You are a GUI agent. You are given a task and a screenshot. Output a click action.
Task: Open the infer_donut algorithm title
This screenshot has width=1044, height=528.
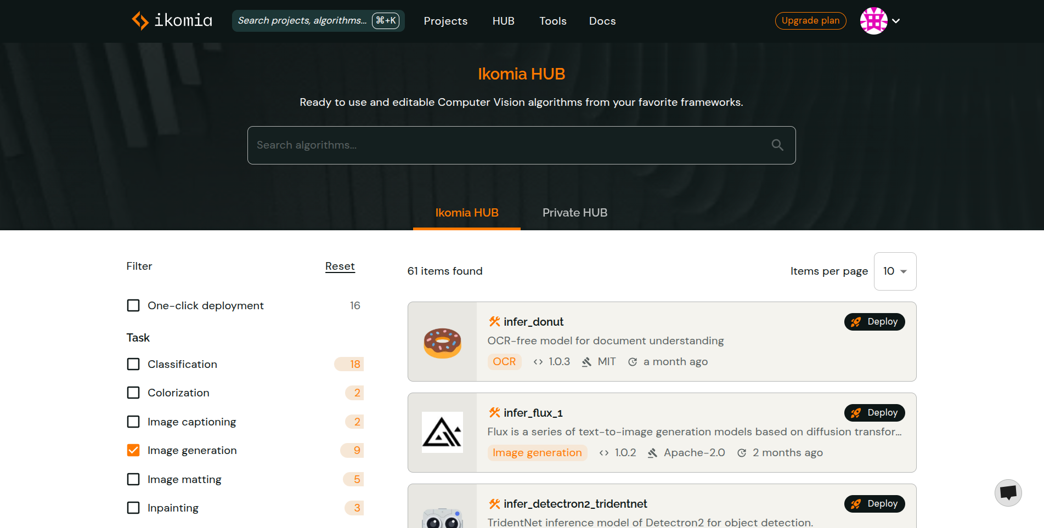[533, 322]
